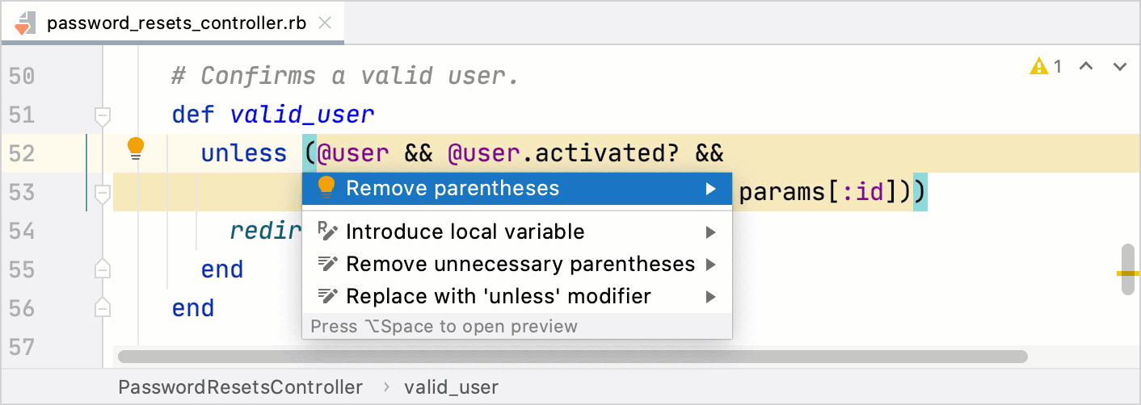The image size is (1141, 405).
Task: Collapse the valid_user method fold marker at line 51
Action: 103,115
